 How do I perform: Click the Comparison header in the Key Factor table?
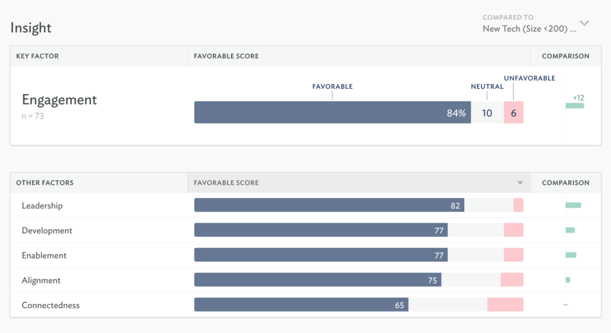(566, 56)
